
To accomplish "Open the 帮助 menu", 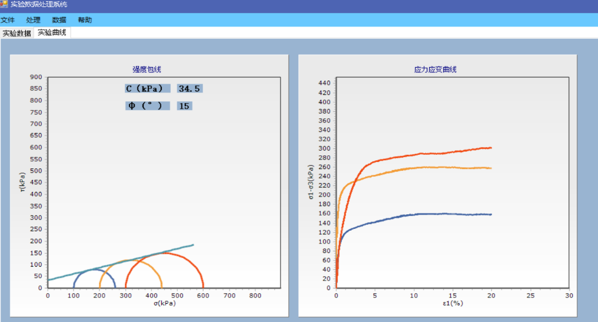I will tap(85, 20).
